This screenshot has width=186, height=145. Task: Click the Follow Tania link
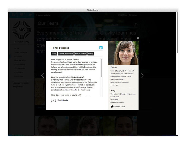pyautogui.click(x=120, y=106)
